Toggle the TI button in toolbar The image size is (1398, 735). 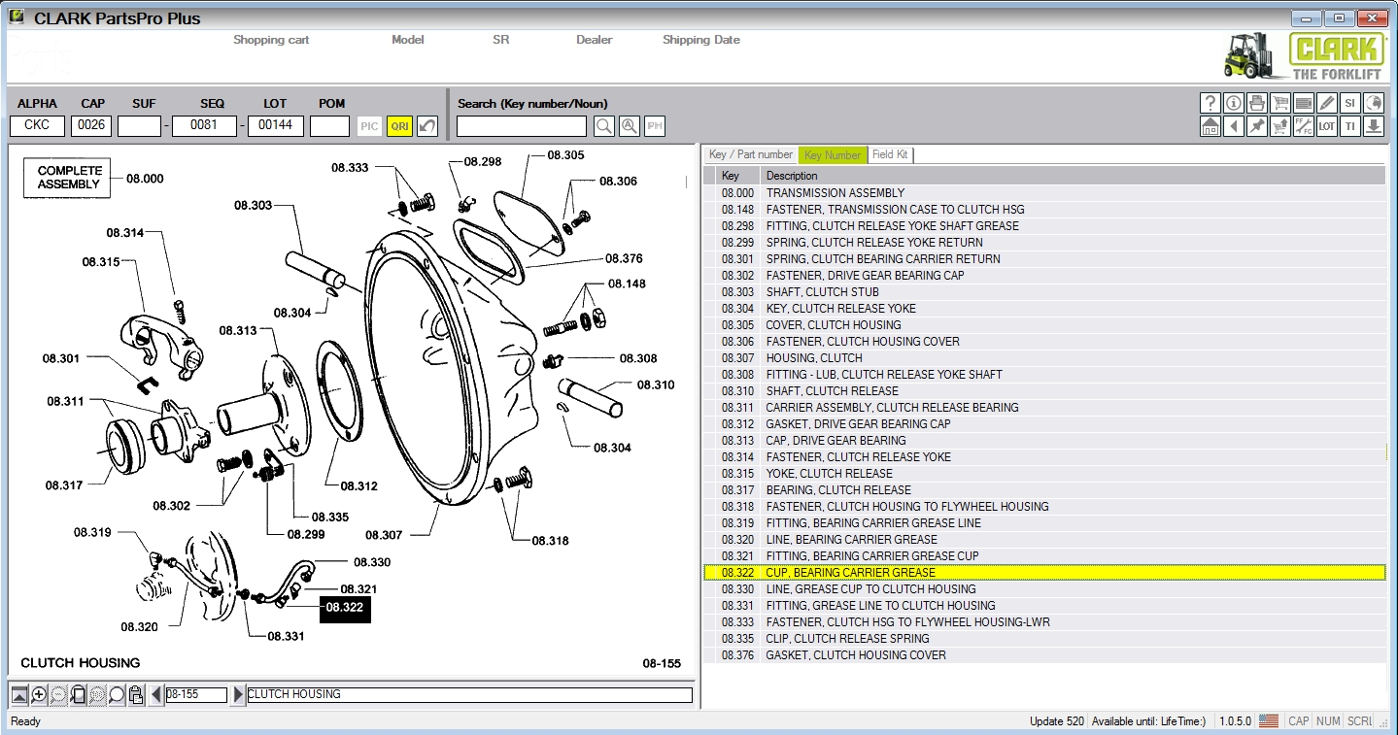point(1349,126)
